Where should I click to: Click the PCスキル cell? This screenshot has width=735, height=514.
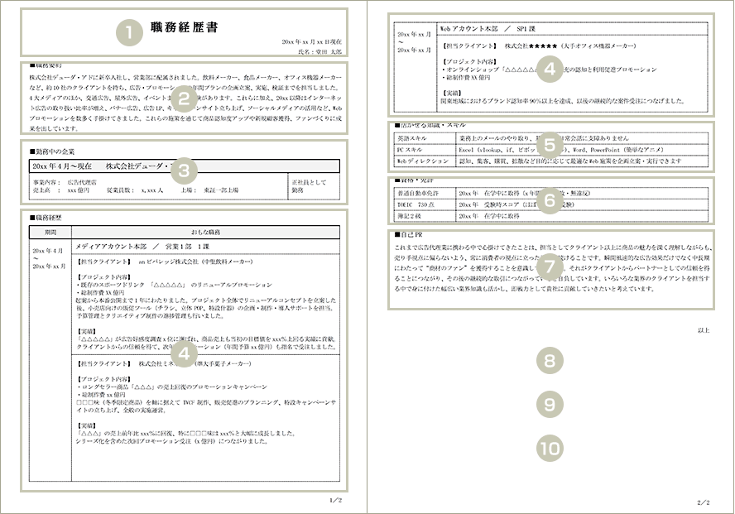click(x=425, y=150)
